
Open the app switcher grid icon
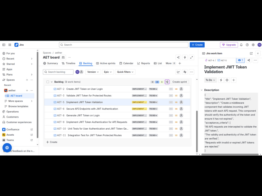click(10, 45)
